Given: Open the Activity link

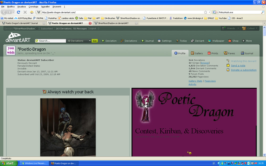Looking at the screenshot, I should point(192,84).
